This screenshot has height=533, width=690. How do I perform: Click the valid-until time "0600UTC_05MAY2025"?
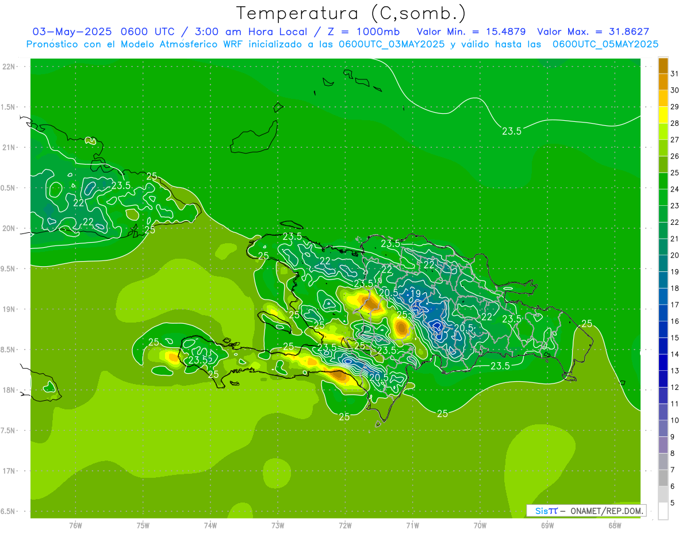pos(605,44)
